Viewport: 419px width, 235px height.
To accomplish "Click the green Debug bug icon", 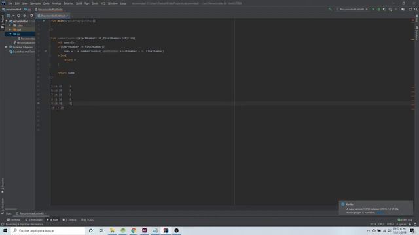I will tap(378, 9).
